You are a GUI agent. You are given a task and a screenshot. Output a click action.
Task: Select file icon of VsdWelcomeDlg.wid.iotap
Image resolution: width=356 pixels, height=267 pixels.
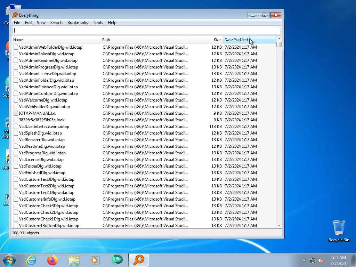point(16,100)
